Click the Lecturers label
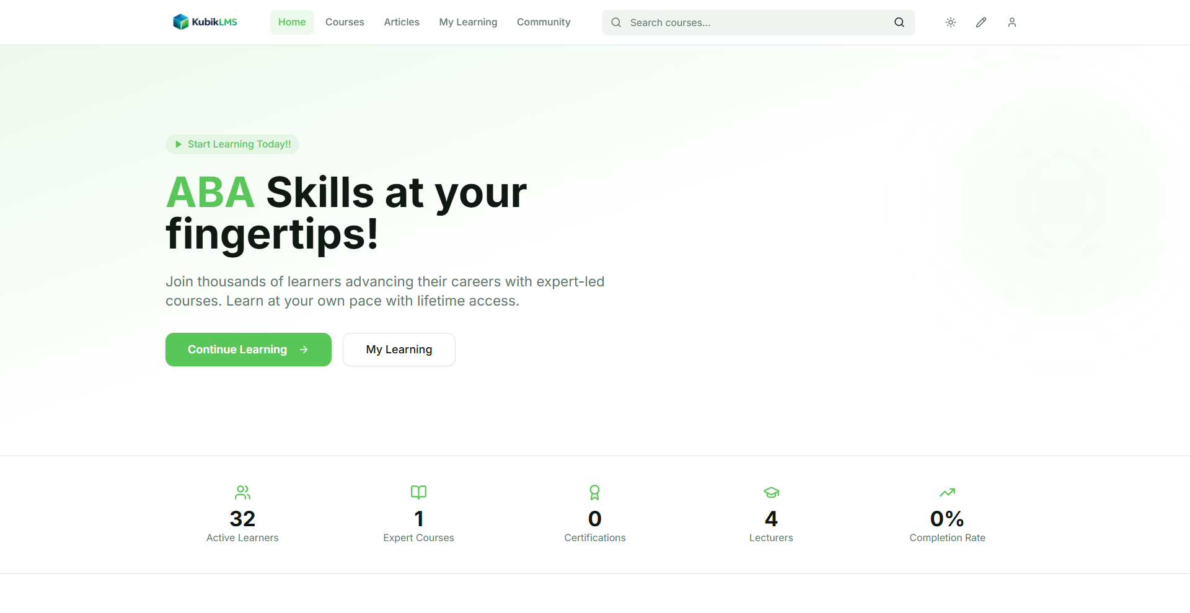Screen dimensions: 1190x613 (x=771, y=538)
